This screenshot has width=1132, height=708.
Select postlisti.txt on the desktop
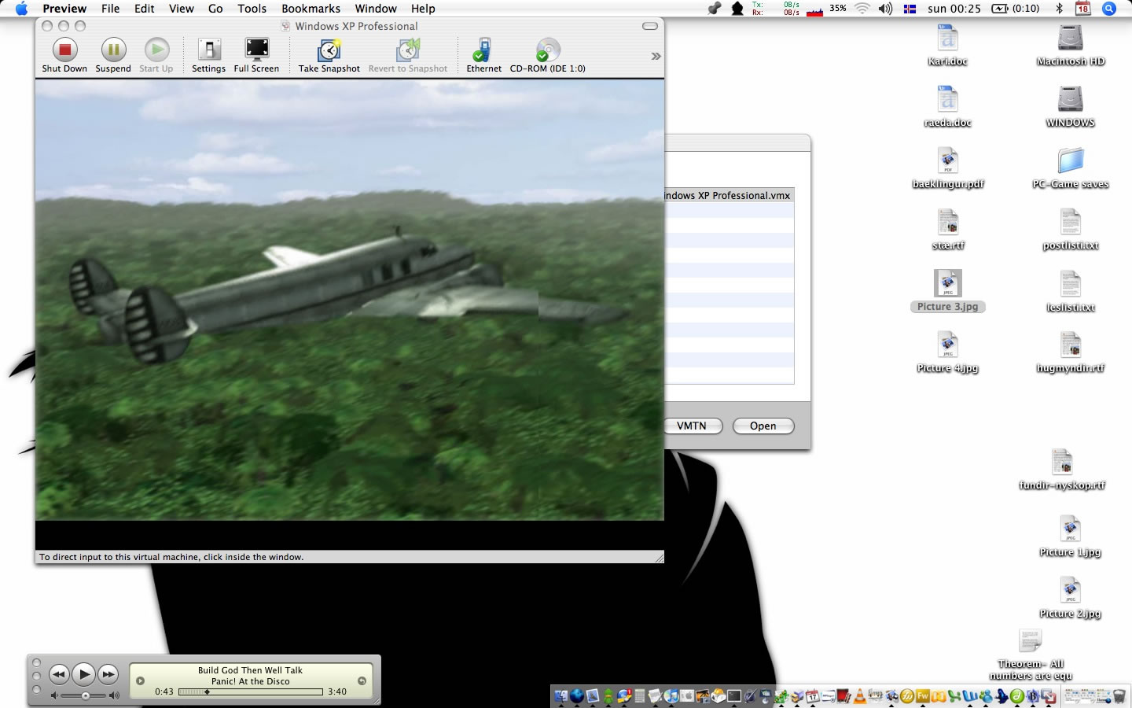coord(1071,230)
